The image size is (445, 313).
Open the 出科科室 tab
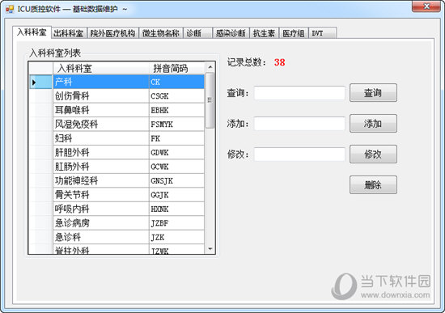pyautogui.click(x=69, y=33)
